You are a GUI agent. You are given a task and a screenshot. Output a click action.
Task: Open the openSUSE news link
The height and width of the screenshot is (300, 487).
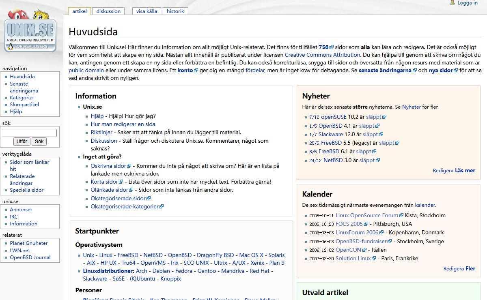(334, 117)
